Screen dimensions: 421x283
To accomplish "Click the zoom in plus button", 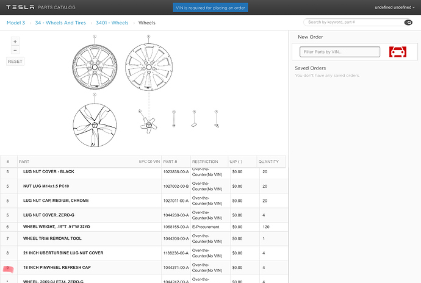I will [15, 41].
